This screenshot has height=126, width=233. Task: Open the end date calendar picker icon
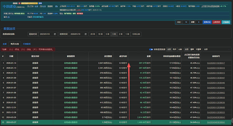pos(85,34)
